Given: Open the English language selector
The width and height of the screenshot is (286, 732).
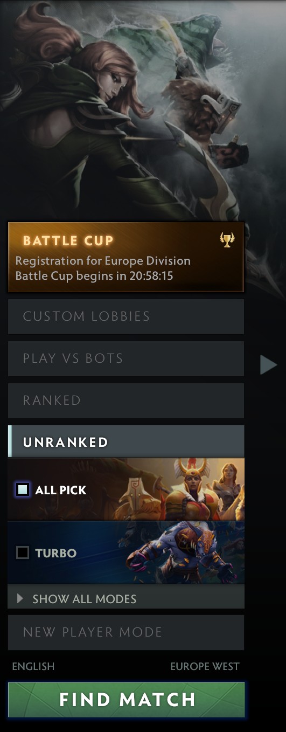Looking at the screenshot, I should pyautogui.click(x=33, y=667).
